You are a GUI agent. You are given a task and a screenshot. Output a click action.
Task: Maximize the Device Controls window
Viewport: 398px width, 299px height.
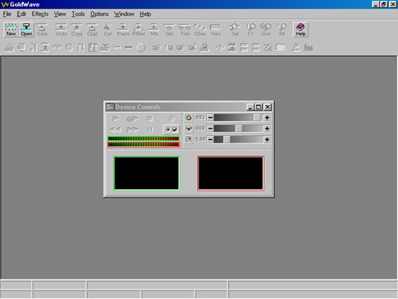[258, 107]
